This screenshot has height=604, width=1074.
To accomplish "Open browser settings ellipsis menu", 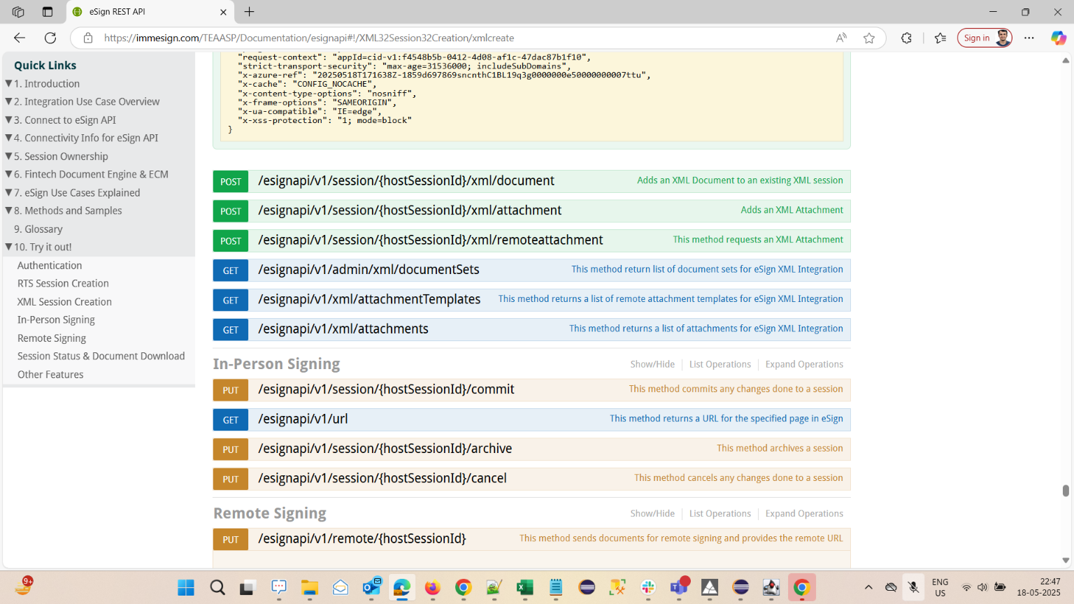I will [x=1029, y=38].
